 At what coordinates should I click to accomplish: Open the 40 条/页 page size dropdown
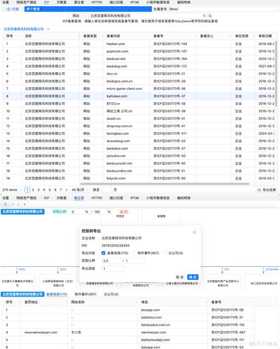pos(80,190)
